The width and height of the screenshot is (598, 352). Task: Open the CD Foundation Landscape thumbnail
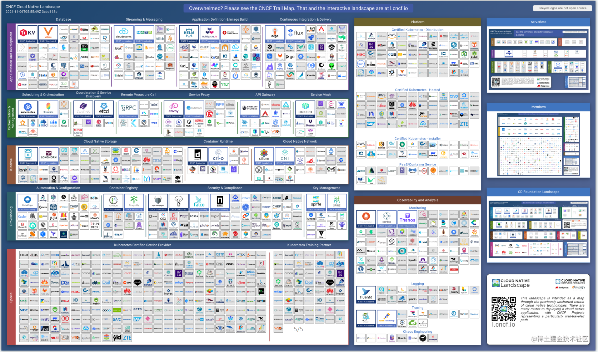pos(538,229)
